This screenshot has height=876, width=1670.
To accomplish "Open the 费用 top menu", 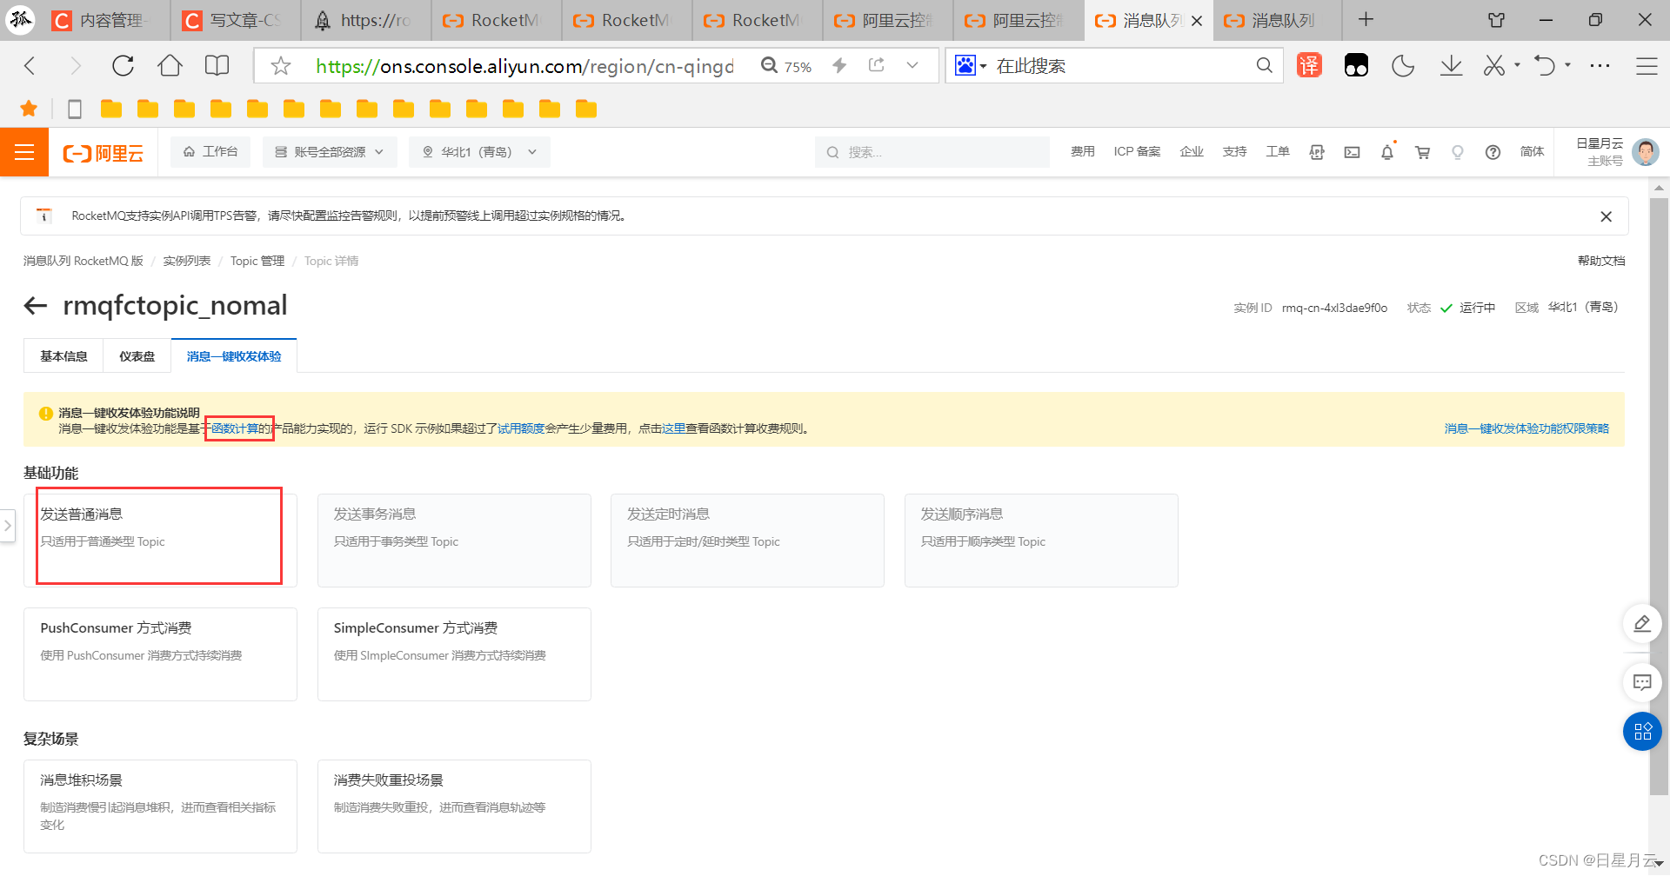I will coord(1083,152).
